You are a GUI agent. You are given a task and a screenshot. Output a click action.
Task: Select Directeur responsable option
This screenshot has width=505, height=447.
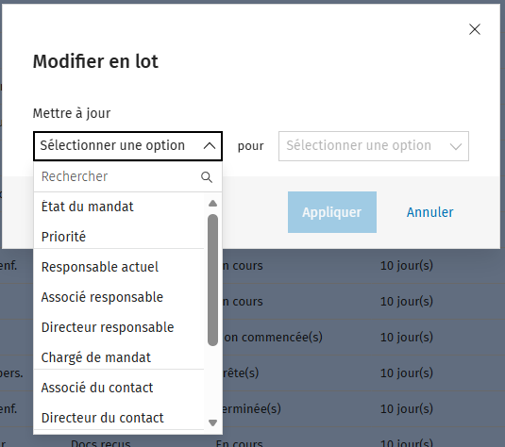point(119,327)
